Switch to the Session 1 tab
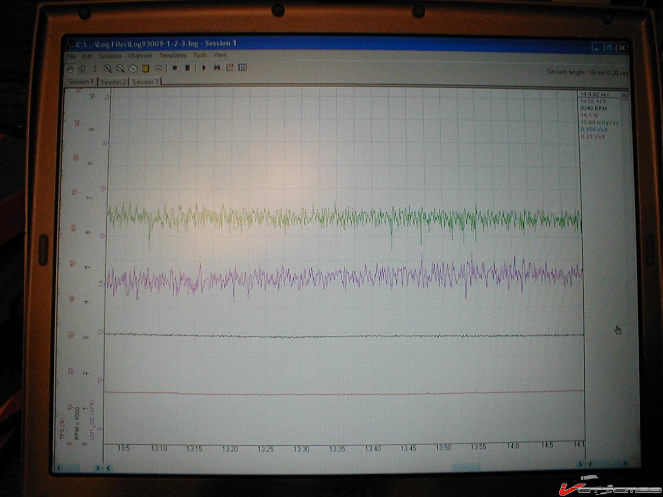 pyautogui.click(x=82, y=82)
